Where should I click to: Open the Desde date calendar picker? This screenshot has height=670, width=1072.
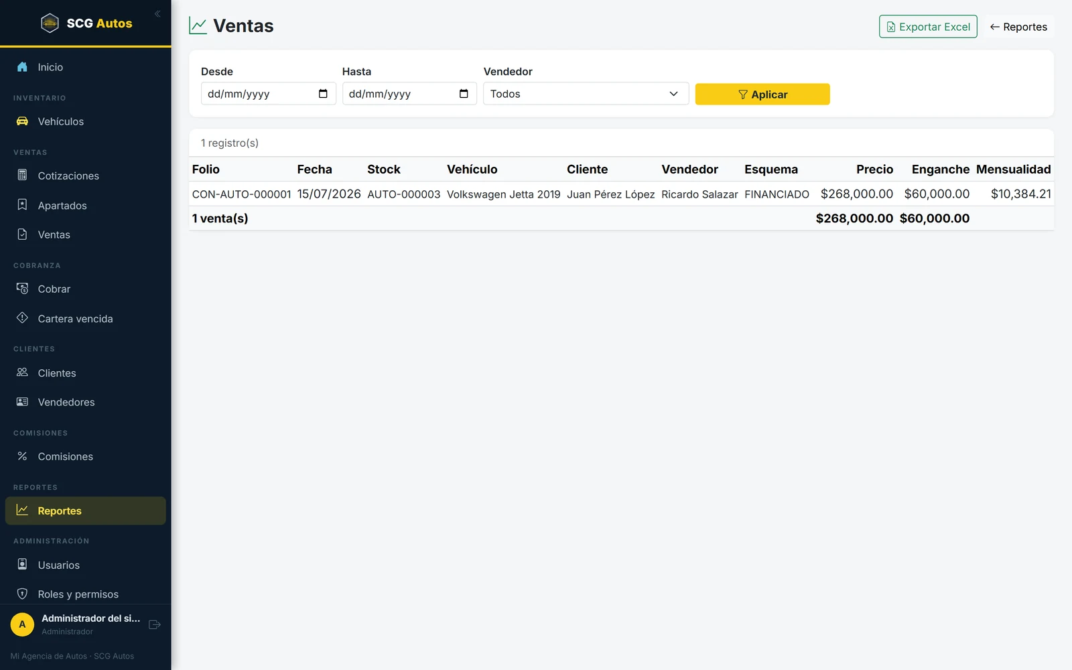coord(323,94)
